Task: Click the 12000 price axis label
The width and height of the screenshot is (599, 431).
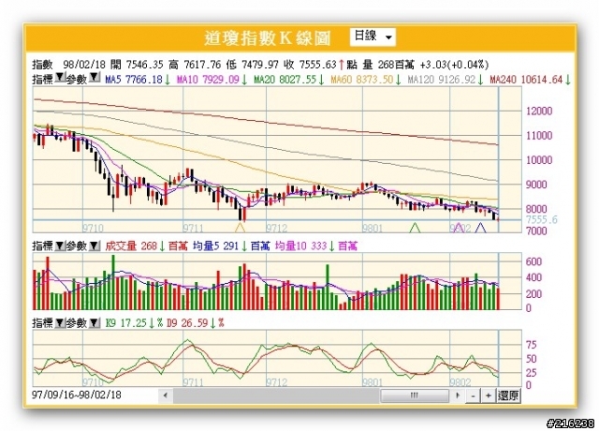Action: coord(539,111)
